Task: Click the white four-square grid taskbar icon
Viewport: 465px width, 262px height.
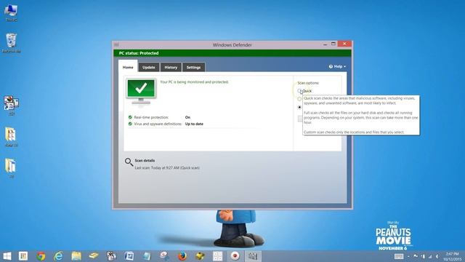Action: pyautogui.click(x=217, y=256)
